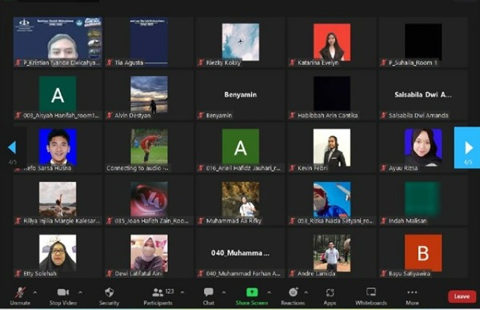This screenshot has height=310, width=480.
Task: Select 016_Ariell Hafidz Jauhari green avatar
Action: [x=240, y=147]
